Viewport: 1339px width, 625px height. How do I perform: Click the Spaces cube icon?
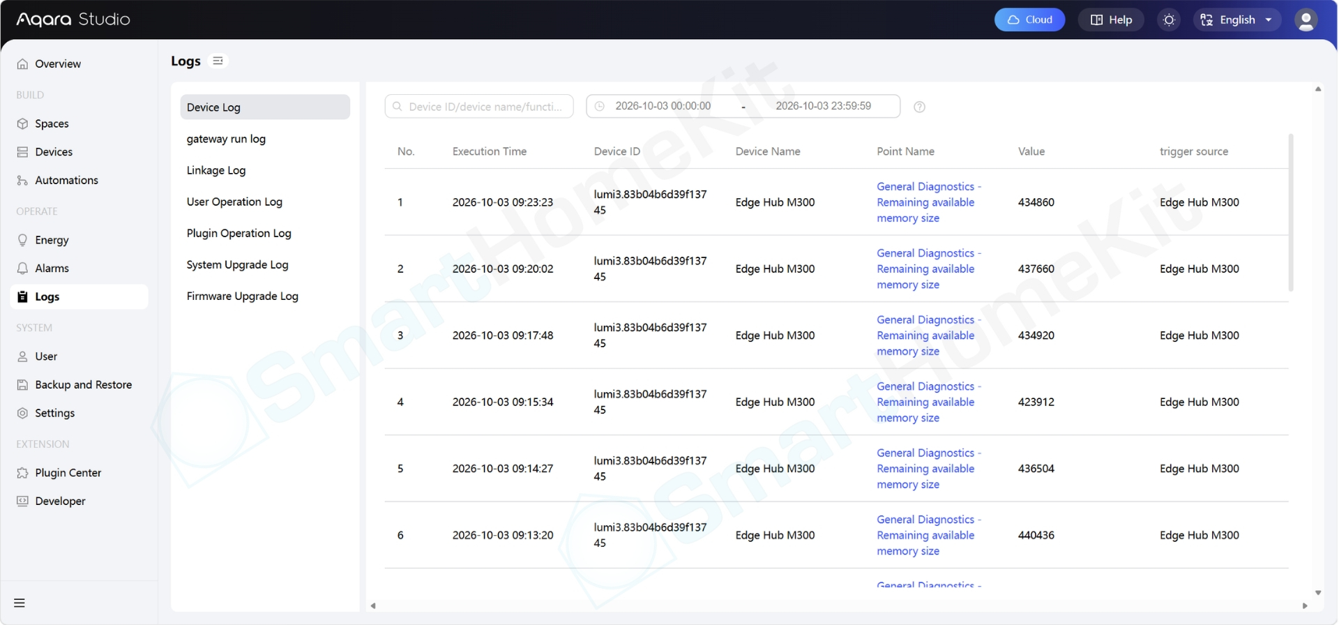coord(22,123)
